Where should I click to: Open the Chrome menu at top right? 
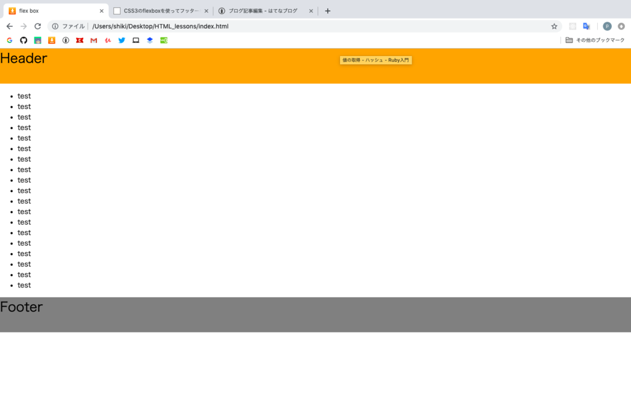(x=621, y=26)
